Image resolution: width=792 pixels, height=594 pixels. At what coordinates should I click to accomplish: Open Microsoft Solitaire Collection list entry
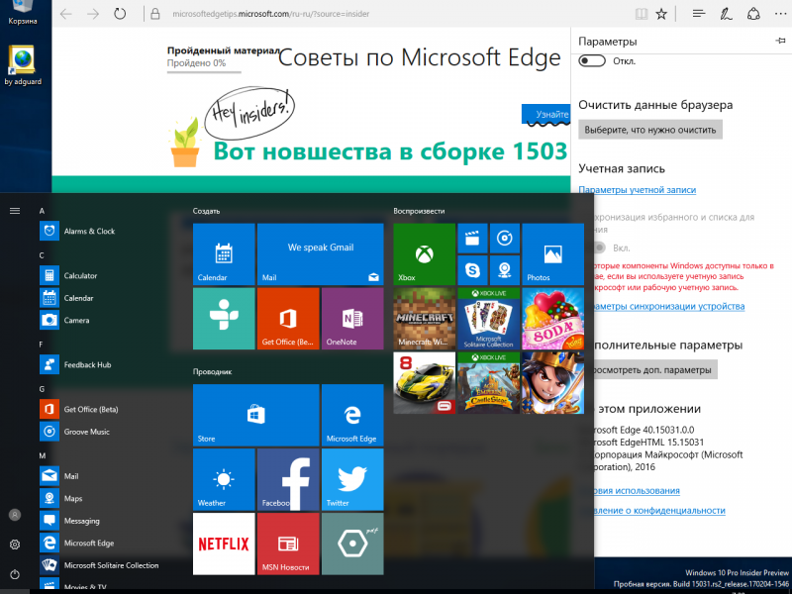101,564
